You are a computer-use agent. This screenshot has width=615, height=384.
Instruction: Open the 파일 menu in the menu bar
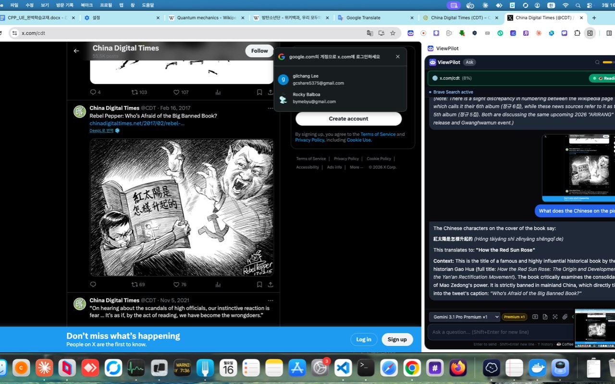[14, 5]
